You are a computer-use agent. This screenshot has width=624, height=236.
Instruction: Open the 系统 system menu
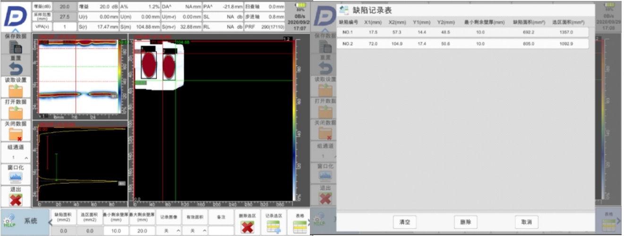pos(25,221)
